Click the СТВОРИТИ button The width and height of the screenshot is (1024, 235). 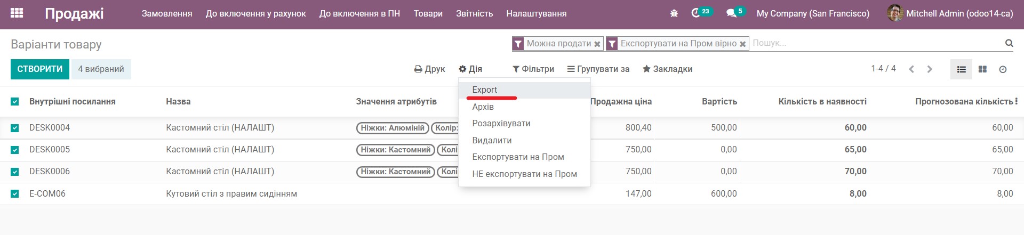40,69
